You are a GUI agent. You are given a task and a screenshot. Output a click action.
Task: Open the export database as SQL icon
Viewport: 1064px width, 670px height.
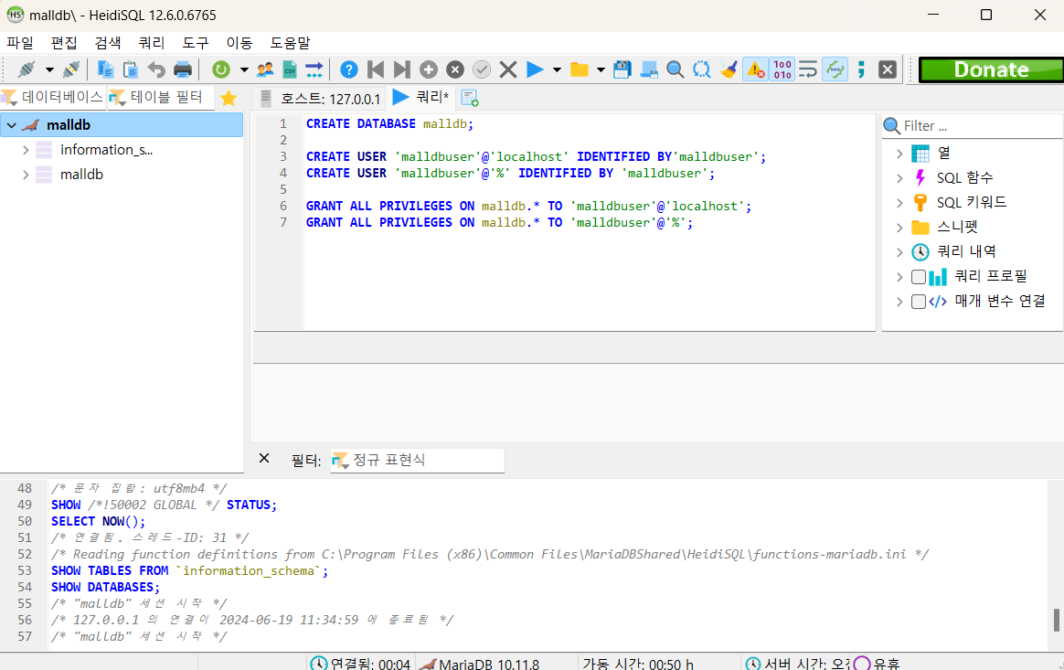(x=314, y=69)
